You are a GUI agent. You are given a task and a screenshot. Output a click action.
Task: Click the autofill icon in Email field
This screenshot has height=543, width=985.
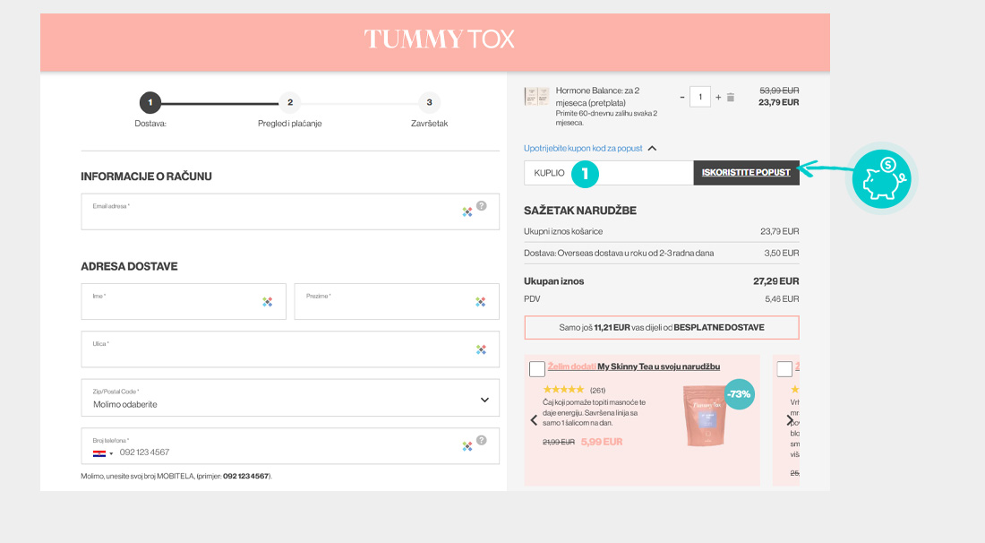[467, 212]
